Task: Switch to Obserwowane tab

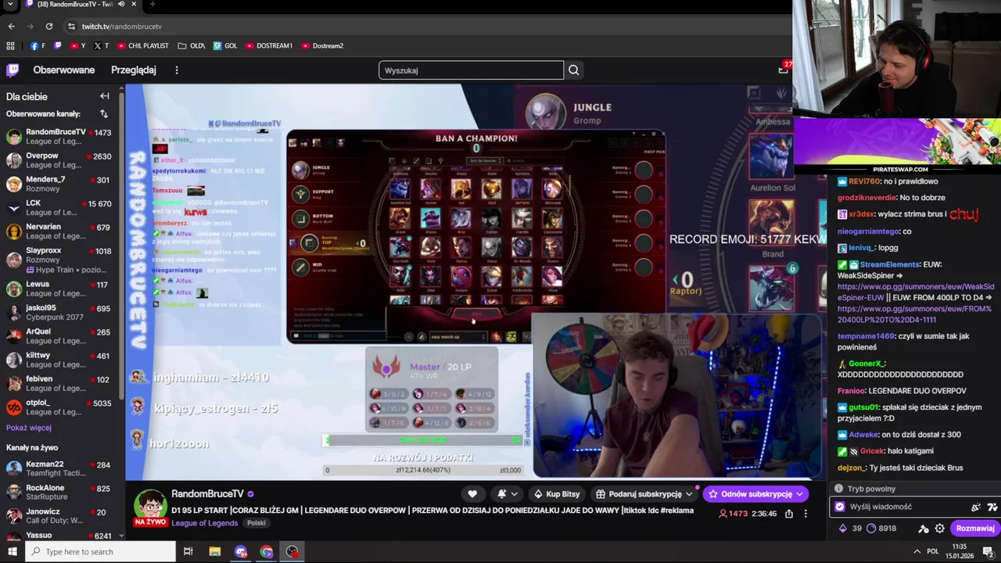Action: click(x=63, y=70)
